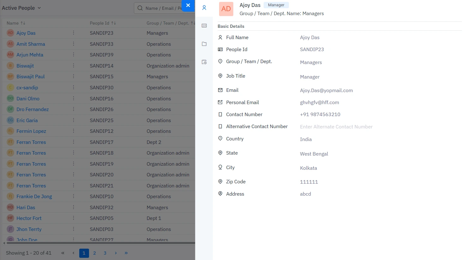
Task: Open the calendar clock icon in side panel
Action: [x=204, y=62]
